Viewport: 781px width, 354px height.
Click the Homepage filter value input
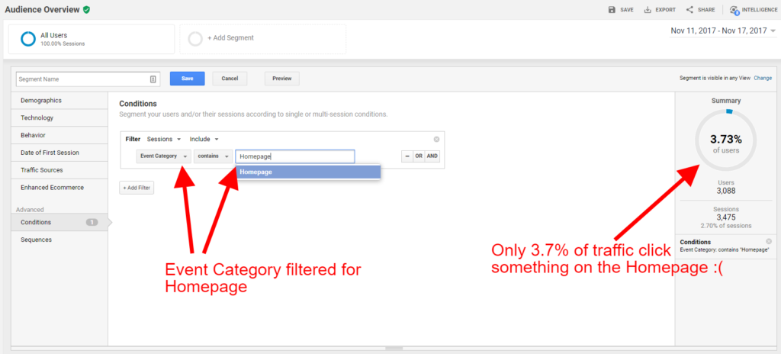point(295,156)
